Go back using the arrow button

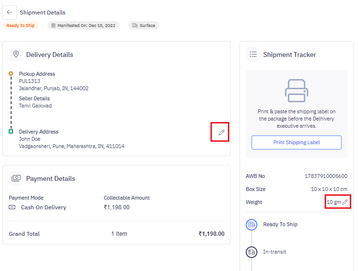[x=10, y=12]
